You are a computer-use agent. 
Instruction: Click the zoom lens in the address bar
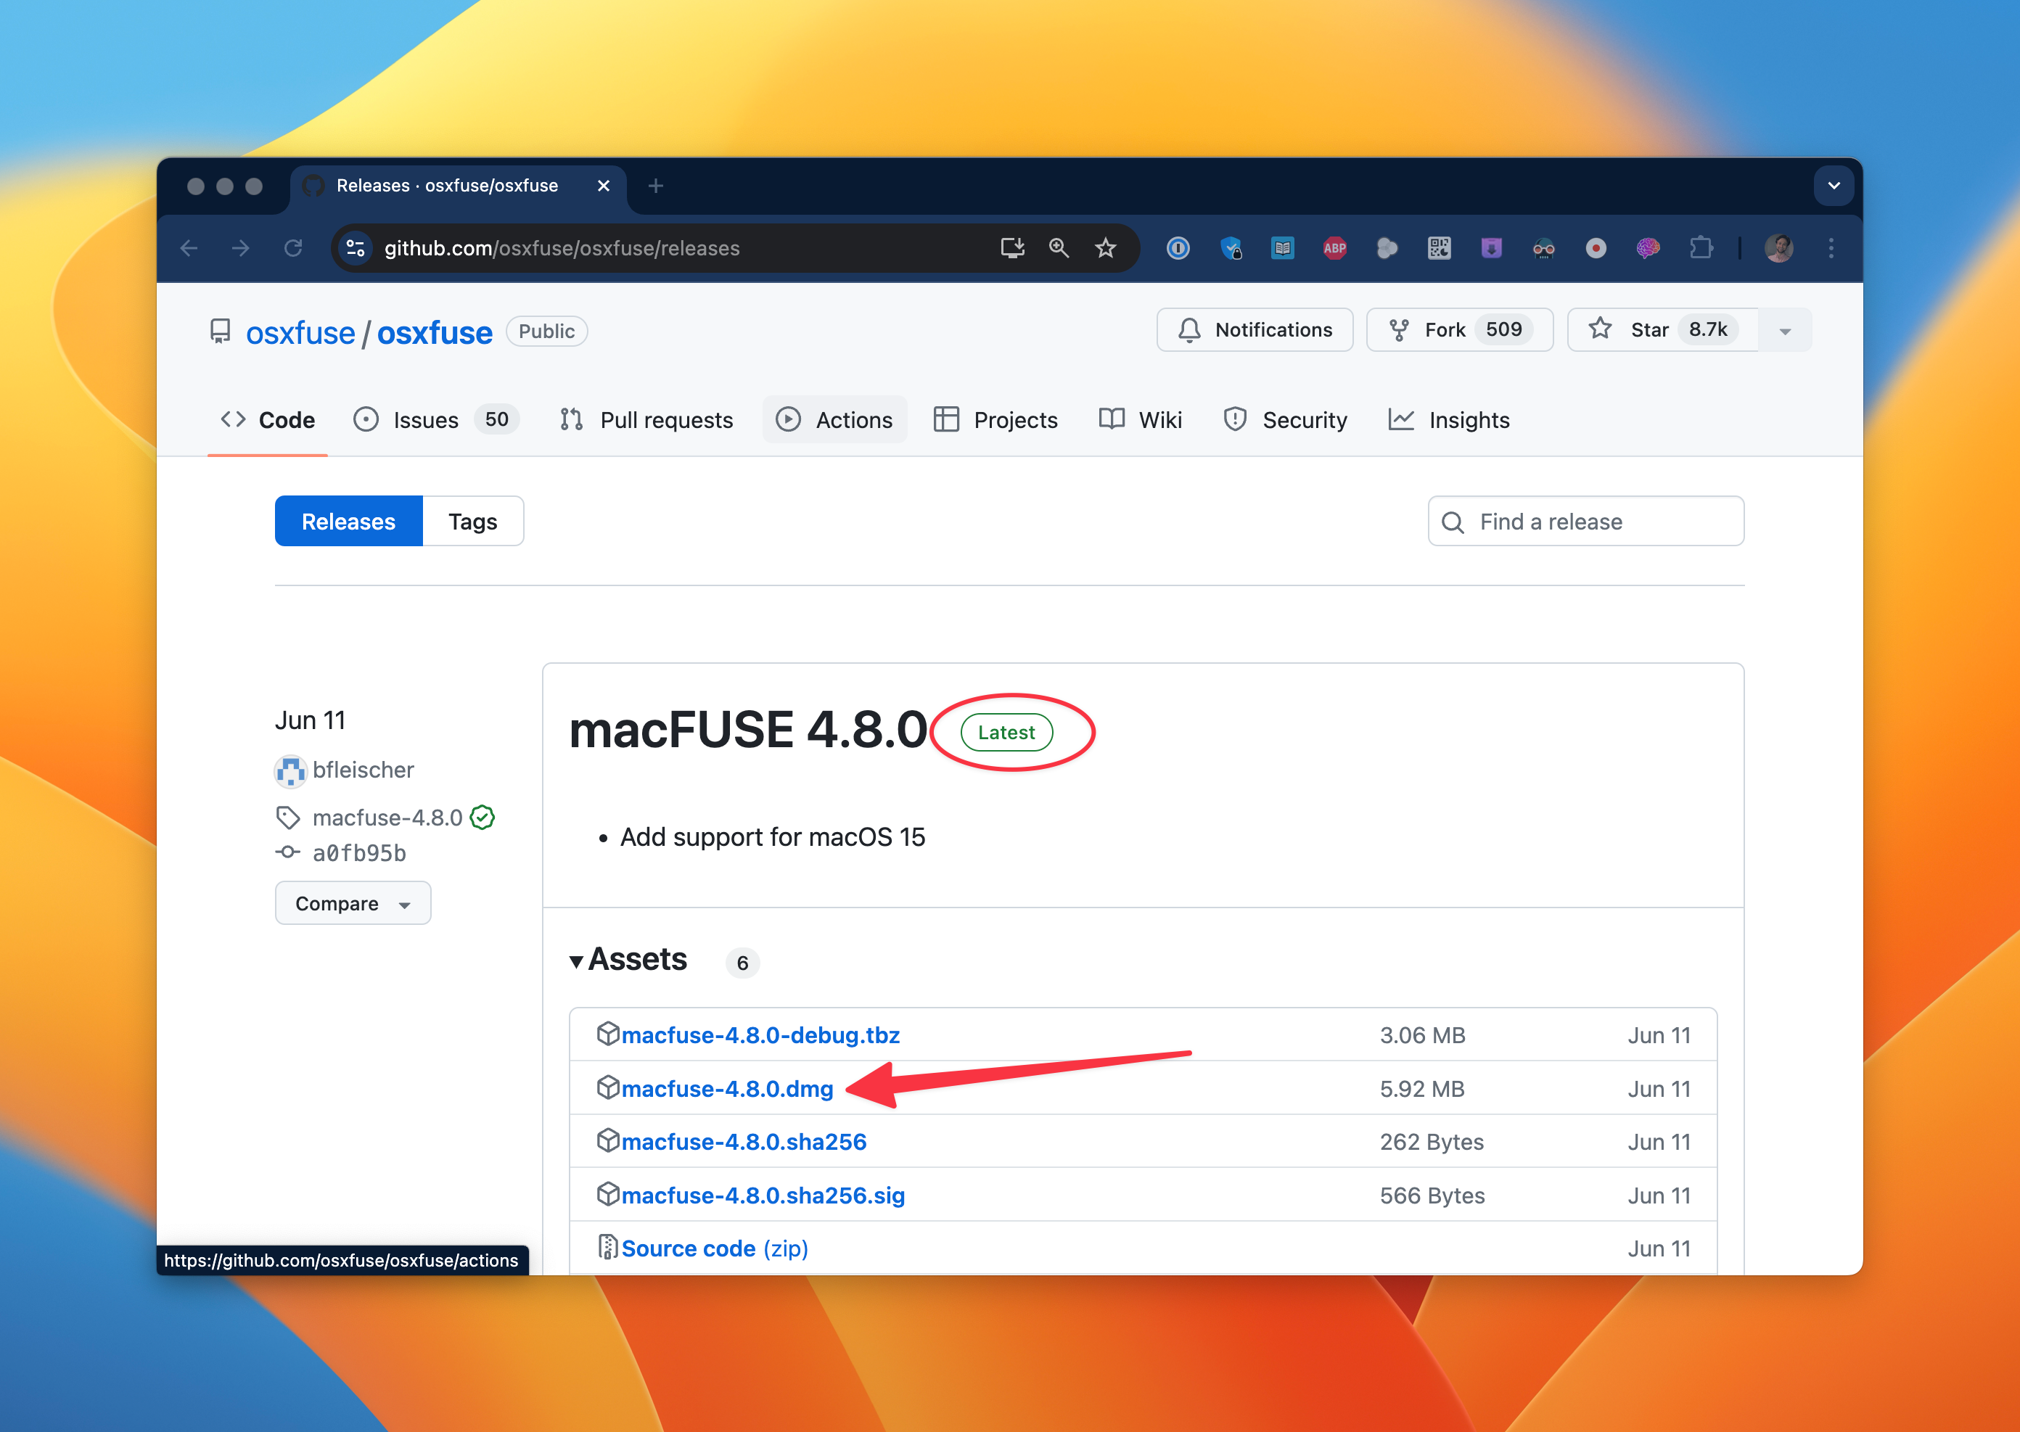tap(1058, 248)
